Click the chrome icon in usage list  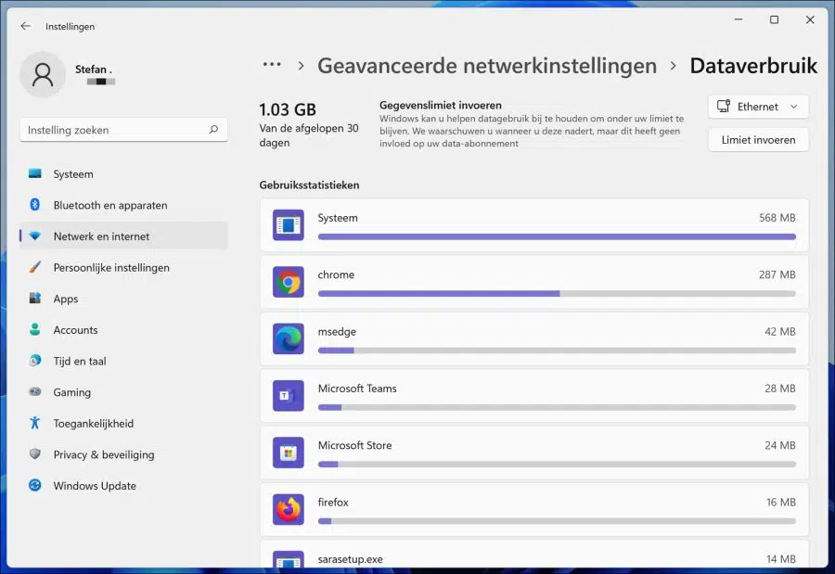tap(289, 282)
